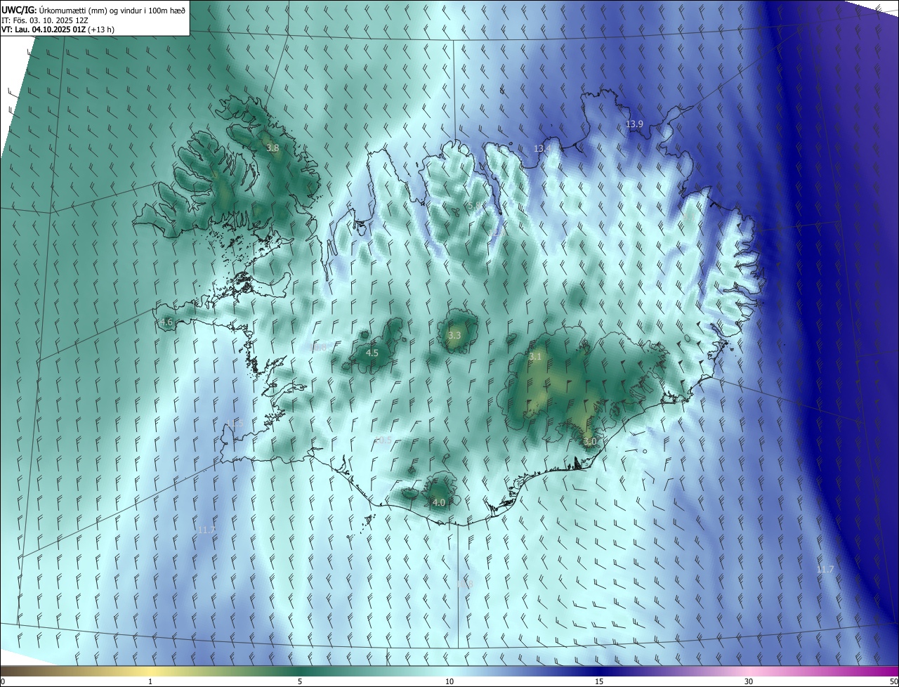
Task: Click the 3.3 value on the central glacier
Action: [454, 336]
